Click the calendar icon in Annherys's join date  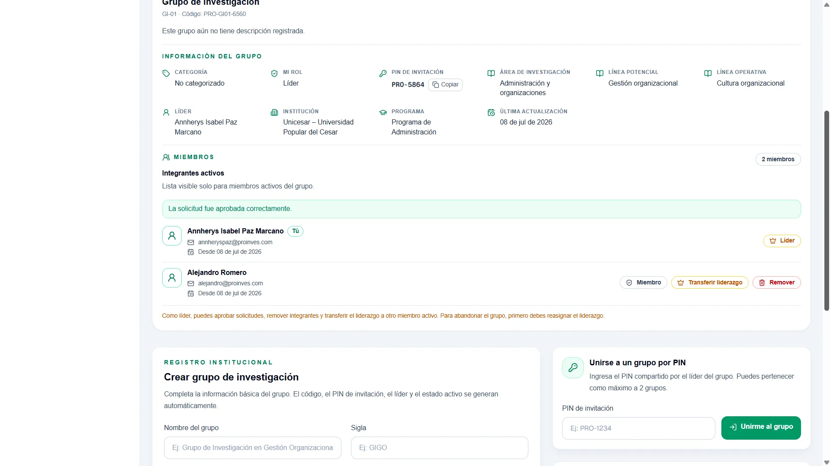[x=191, y=252]
